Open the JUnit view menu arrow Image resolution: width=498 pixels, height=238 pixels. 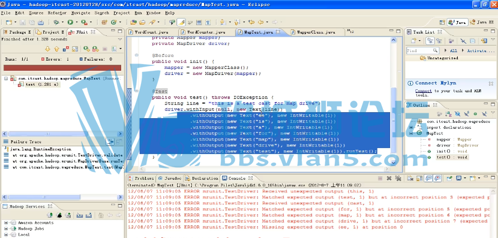click(120, 40)
